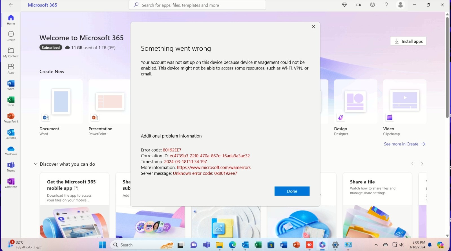Image resolution: width=451 pixels, height=251 pixels.
Task: Show next Discover cards with right chevron
Action: (422, 163)
